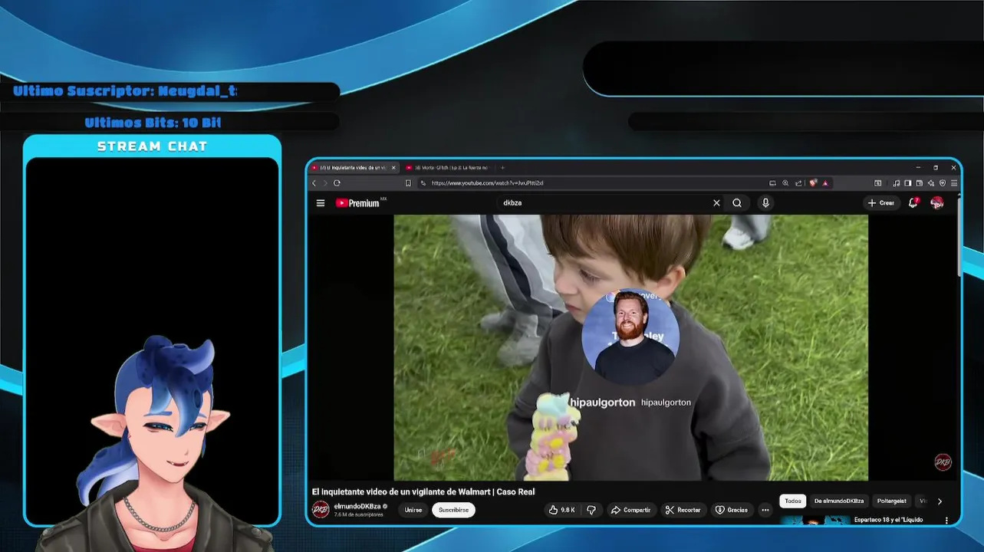Click the magnifier search button on YouTube
The width and height of the screenshot is (984, 552).
[x=737, y=203]
